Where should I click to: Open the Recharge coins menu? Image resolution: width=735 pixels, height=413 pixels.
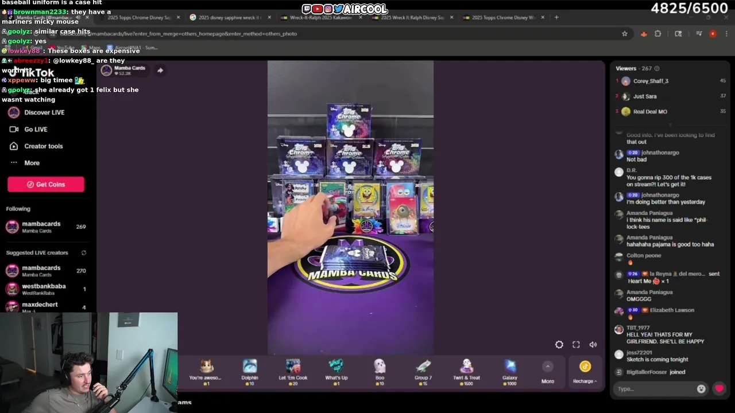(x=585, y=372)
